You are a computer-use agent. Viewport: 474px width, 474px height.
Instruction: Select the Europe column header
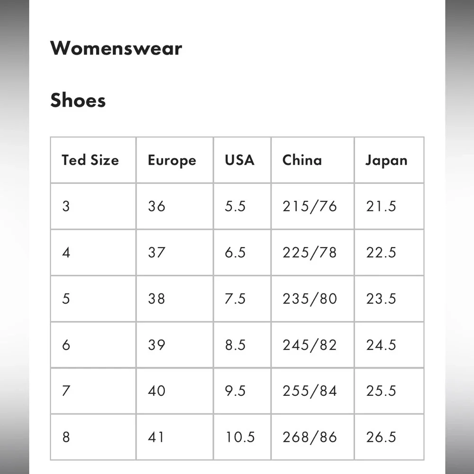[175, 160]
